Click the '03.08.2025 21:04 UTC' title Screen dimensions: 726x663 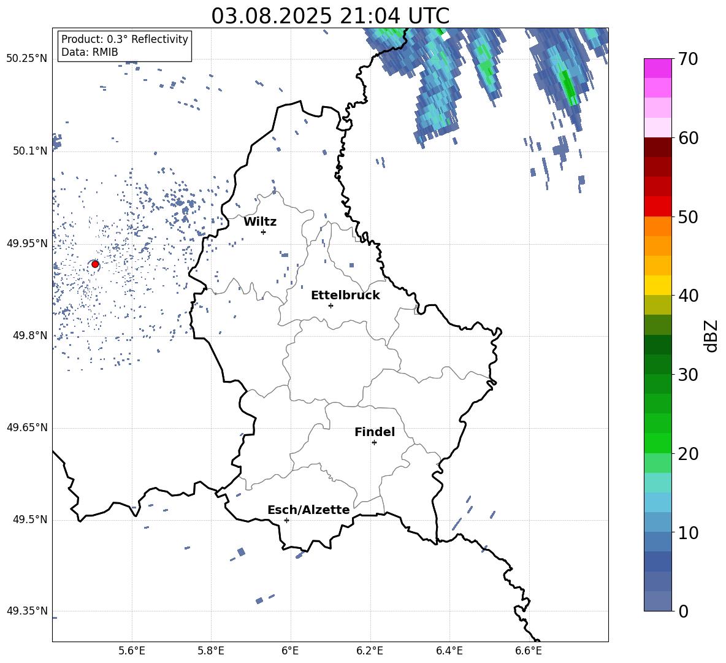tap(330, 16)
